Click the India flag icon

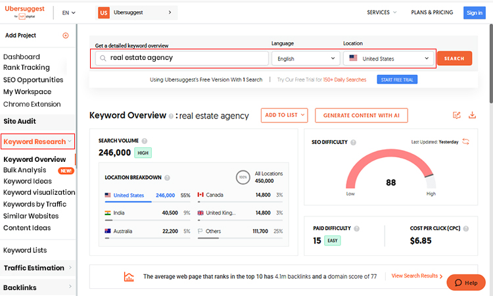108,213
